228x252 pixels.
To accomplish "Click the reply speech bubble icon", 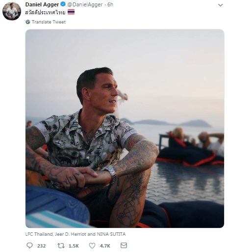I will pos(29,246).
